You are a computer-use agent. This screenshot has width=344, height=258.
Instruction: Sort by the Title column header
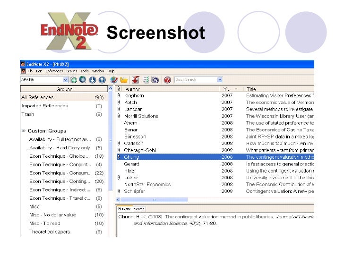tap(279, 89)
